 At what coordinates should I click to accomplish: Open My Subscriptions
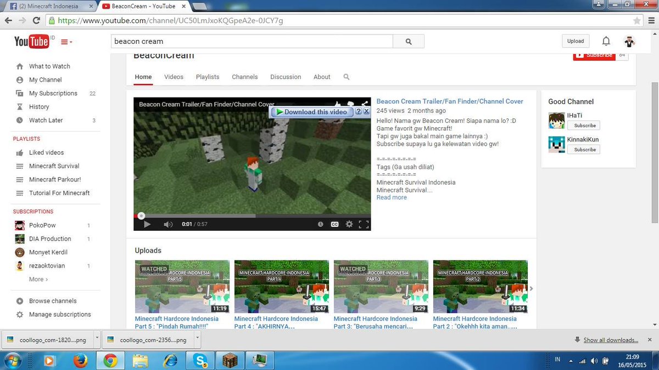(53, 93)
